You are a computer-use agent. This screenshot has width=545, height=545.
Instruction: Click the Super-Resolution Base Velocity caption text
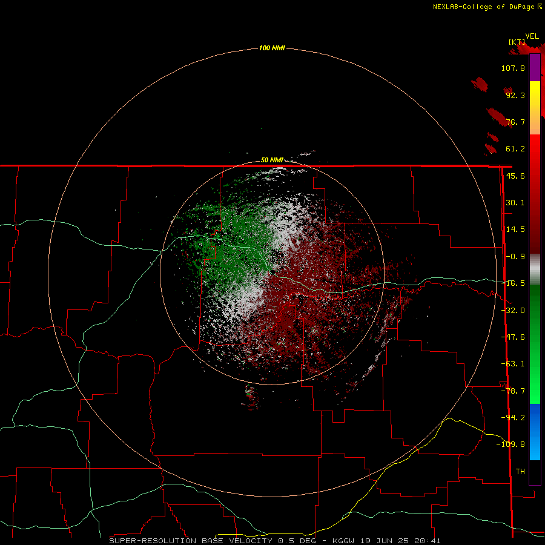pos(275,541)
